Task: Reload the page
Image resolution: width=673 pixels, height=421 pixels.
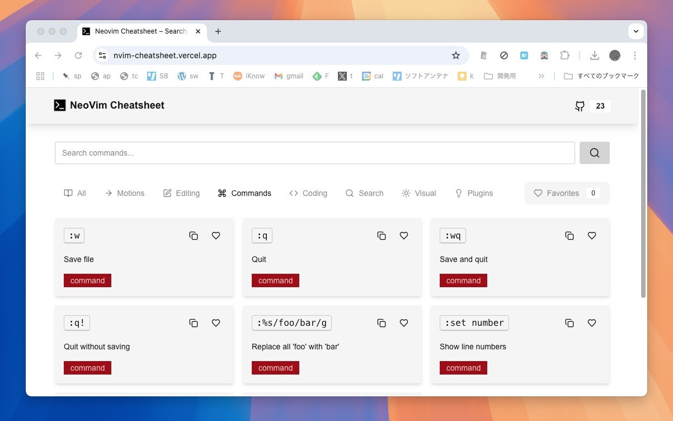Action: (78, 55)
